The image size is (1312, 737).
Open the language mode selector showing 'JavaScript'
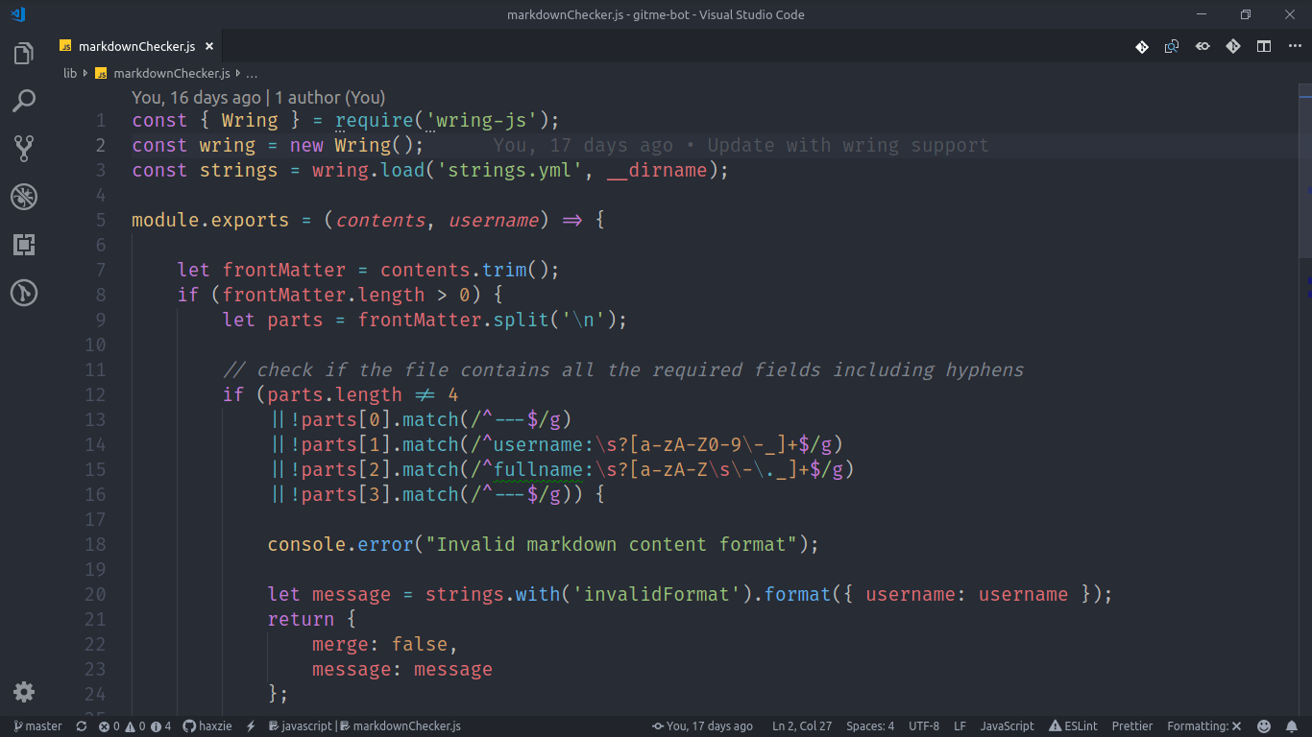[1007, 726]
